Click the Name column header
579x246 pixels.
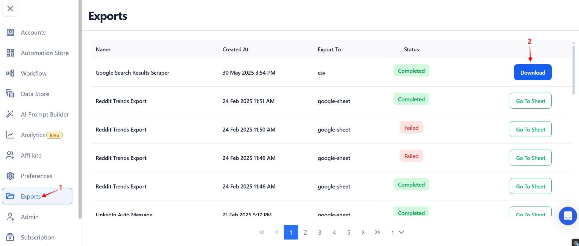click(103, 49)
